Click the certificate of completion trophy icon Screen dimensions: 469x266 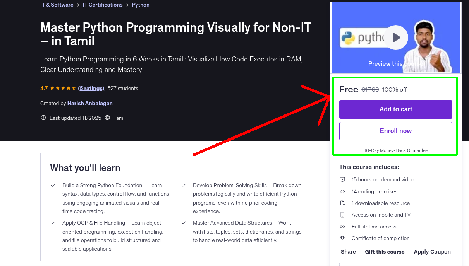(x=342, y=238)
